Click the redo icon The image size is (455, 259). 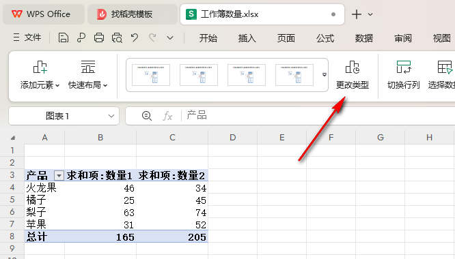coord(152,37)
